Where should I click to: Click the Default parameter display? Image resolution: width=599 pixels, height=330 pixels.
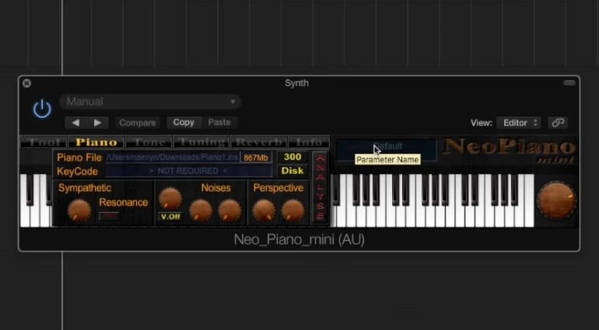(387, 150)
